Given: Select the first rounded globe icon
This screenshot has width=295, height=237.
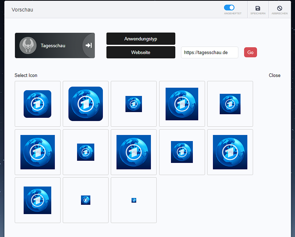Looking at the screenshot, I should click(38, 104).
